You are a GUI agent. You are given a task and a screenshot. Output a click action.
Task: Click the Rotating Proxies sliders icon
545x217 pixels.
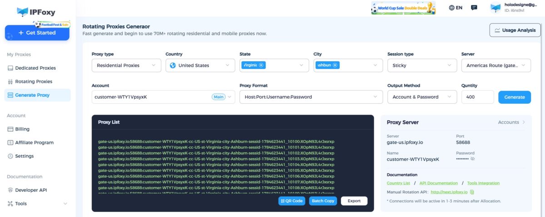click(x=11, y=82)
